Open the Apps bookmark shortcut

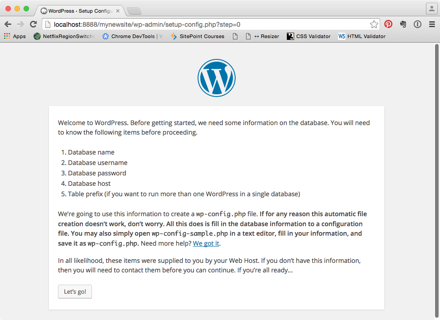pos(15,36)
